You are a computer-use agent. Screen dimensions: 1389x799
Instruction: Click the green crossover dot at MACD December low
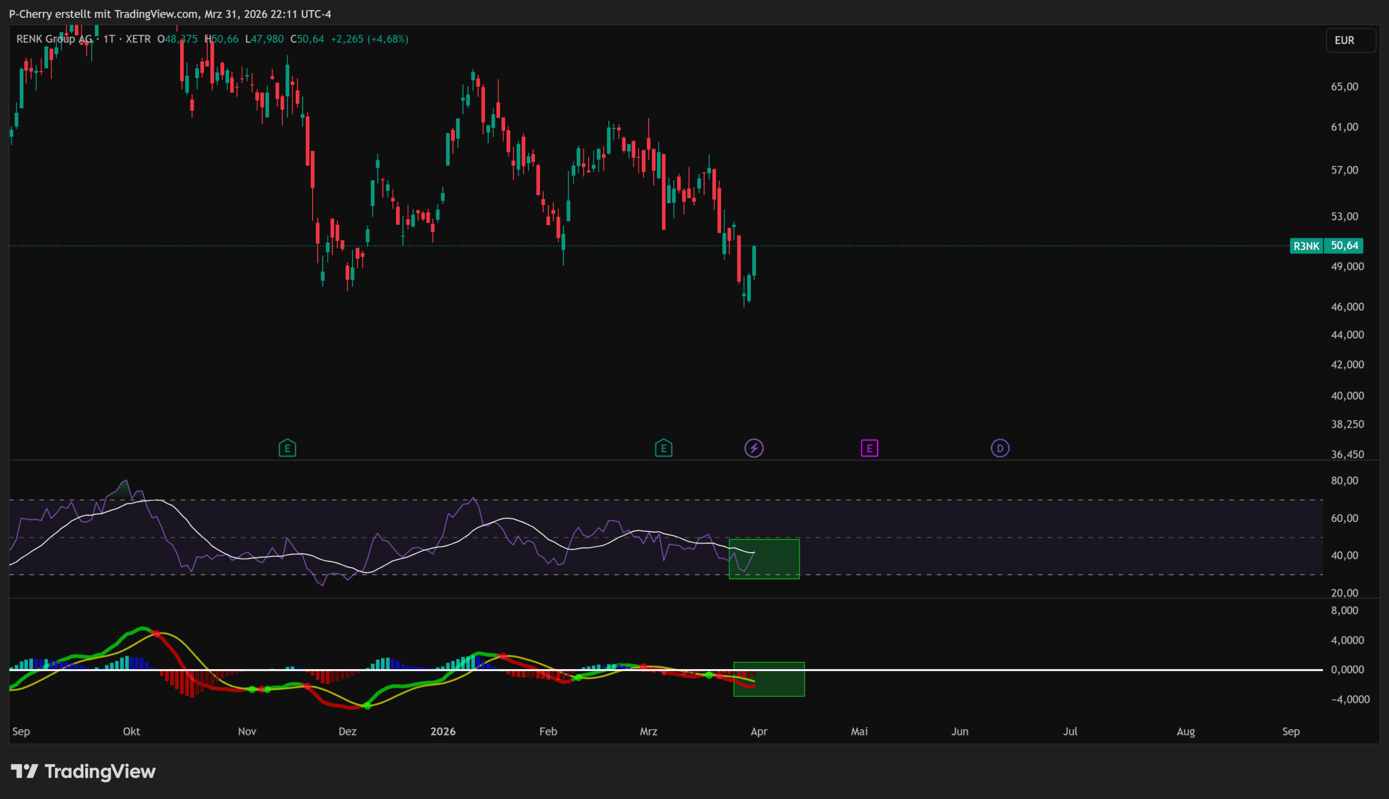point(367,706)
